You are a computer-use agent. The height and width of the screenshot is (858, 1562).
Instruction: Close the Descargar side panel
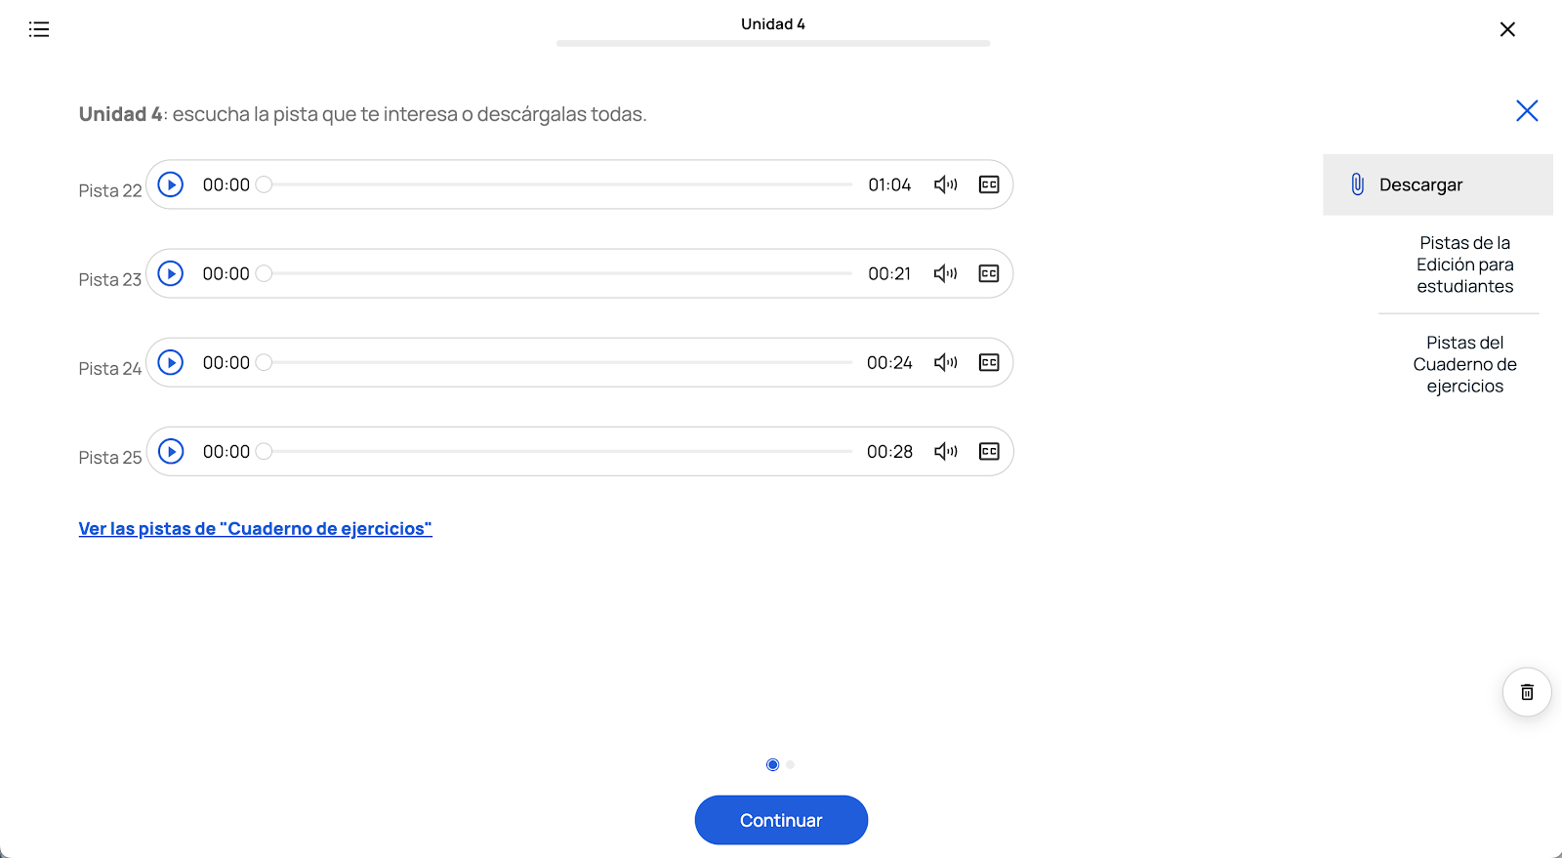(x=1527, y=111)
